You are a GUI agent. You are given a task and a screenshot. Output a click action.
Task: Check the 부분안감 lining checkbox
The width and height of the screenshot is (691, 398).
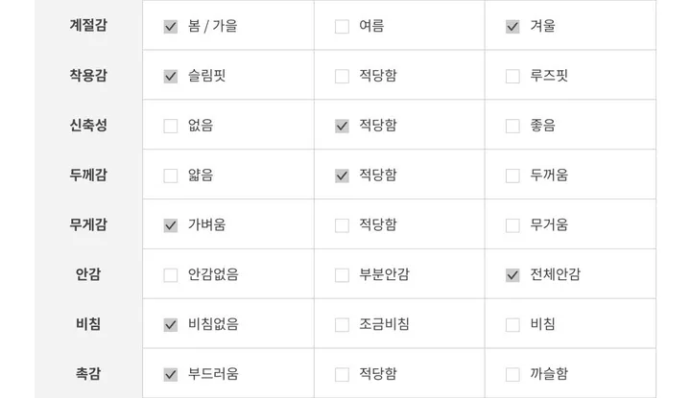tap(342, 275)
